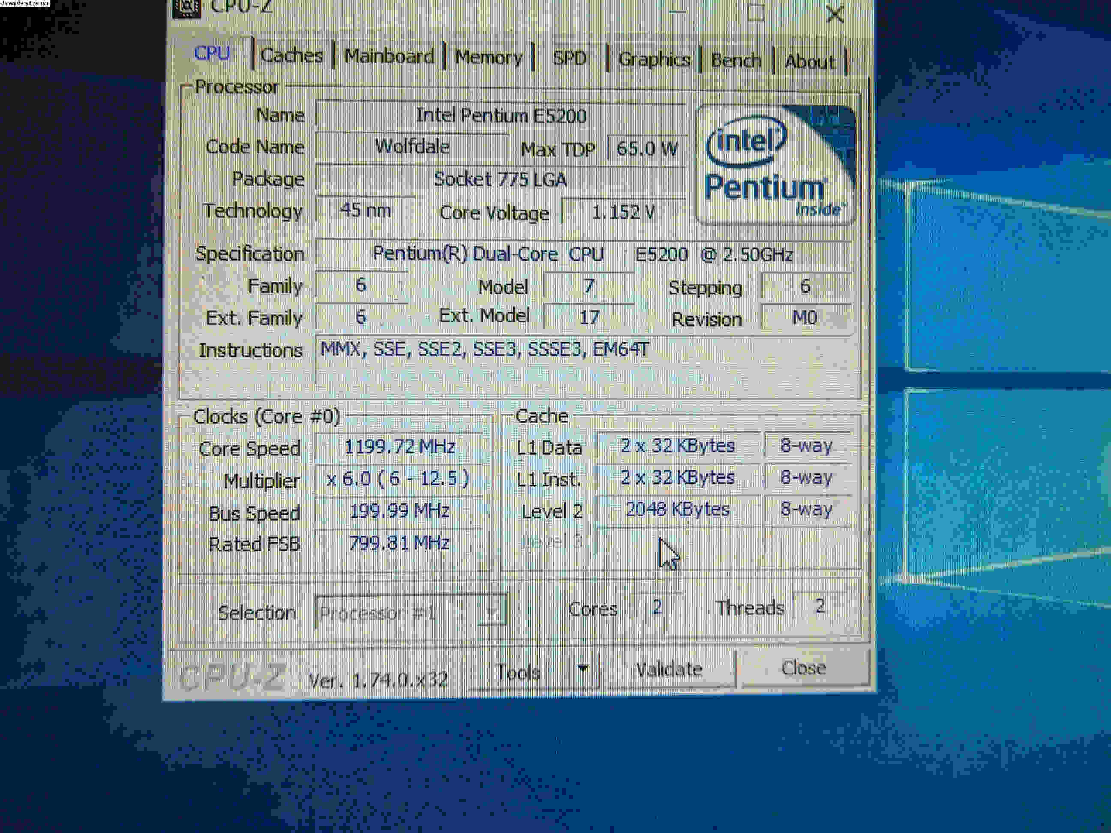Viewport: 1111px width, 833px height.
Task: Click the Family value field
Action: pyautogui.click(x=362, y=286)
